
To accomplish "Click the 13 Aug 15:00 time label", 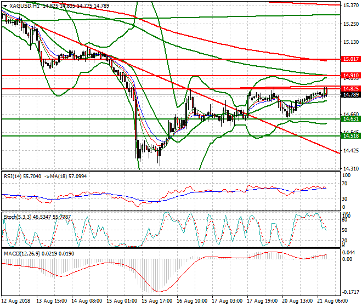I will click(52, 301).
